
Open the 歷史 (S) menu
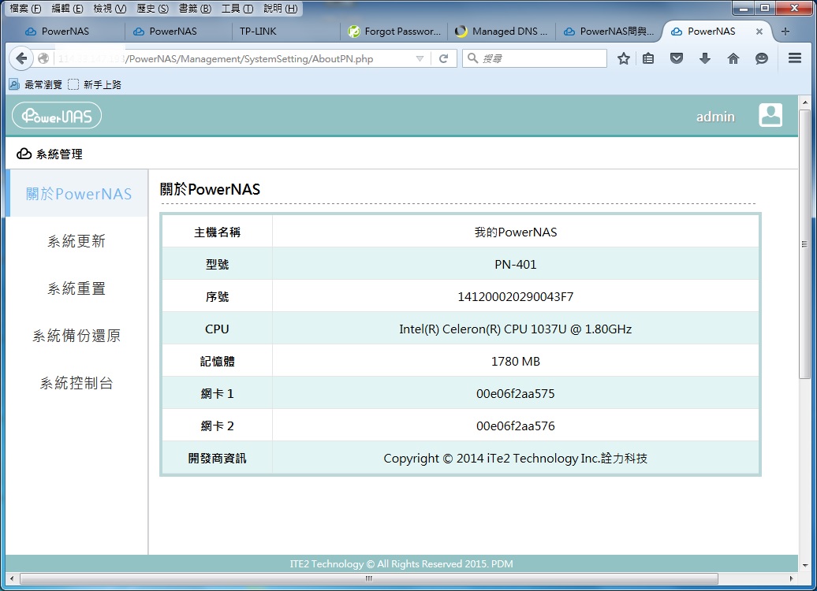tap(153, 9)
